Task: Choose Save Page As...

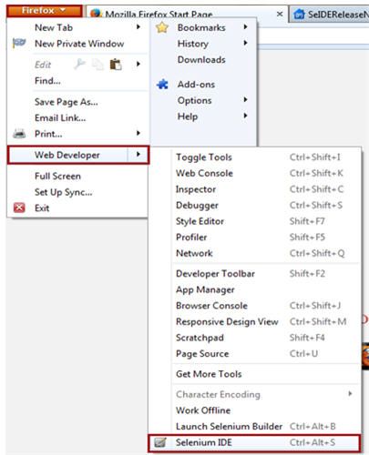Action: [x=77, y=102]
